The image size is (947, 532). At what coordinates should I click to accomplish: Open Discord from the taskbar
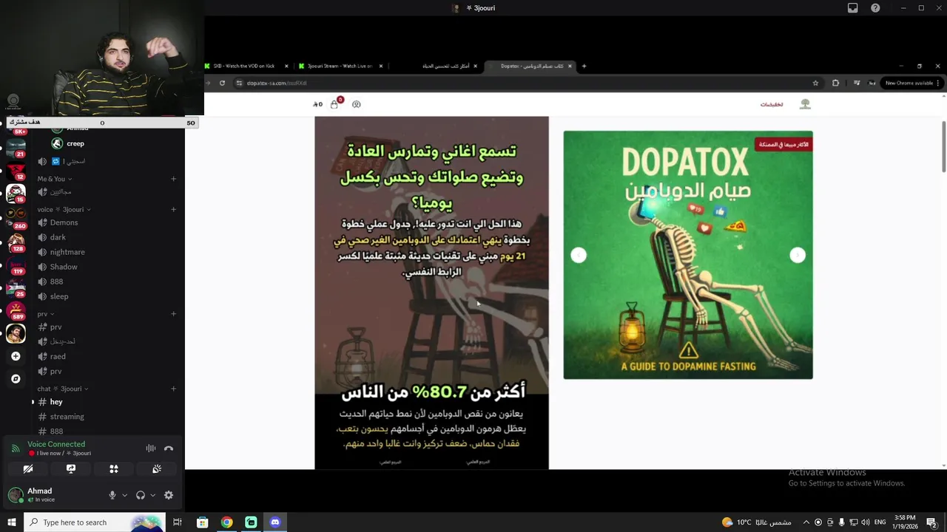(x=275, y=522)
